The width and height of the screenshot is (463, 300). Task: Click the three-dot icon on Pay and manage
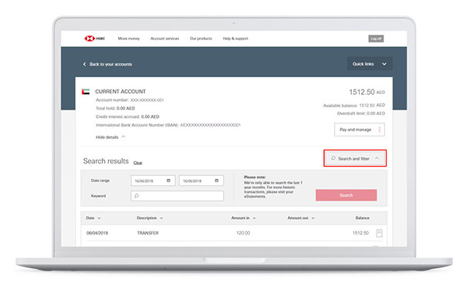point(380,130)
